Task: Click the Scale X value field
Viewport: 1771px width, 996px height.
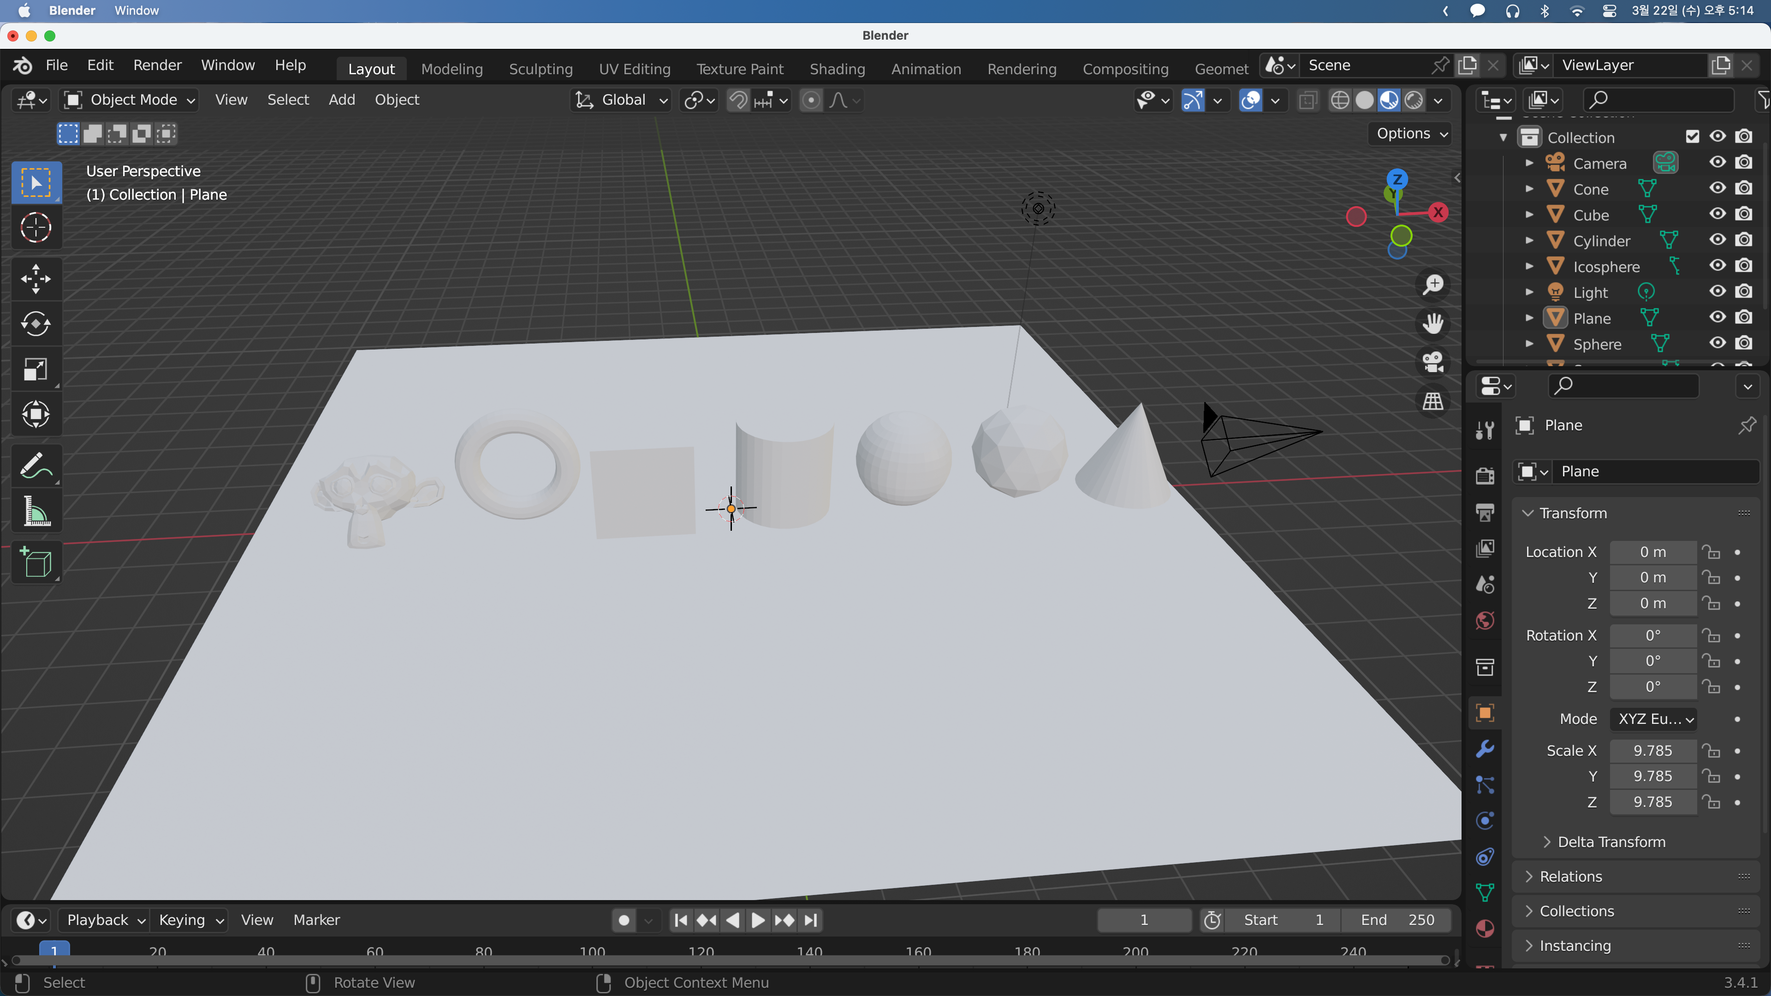Action: [1653, 751]
